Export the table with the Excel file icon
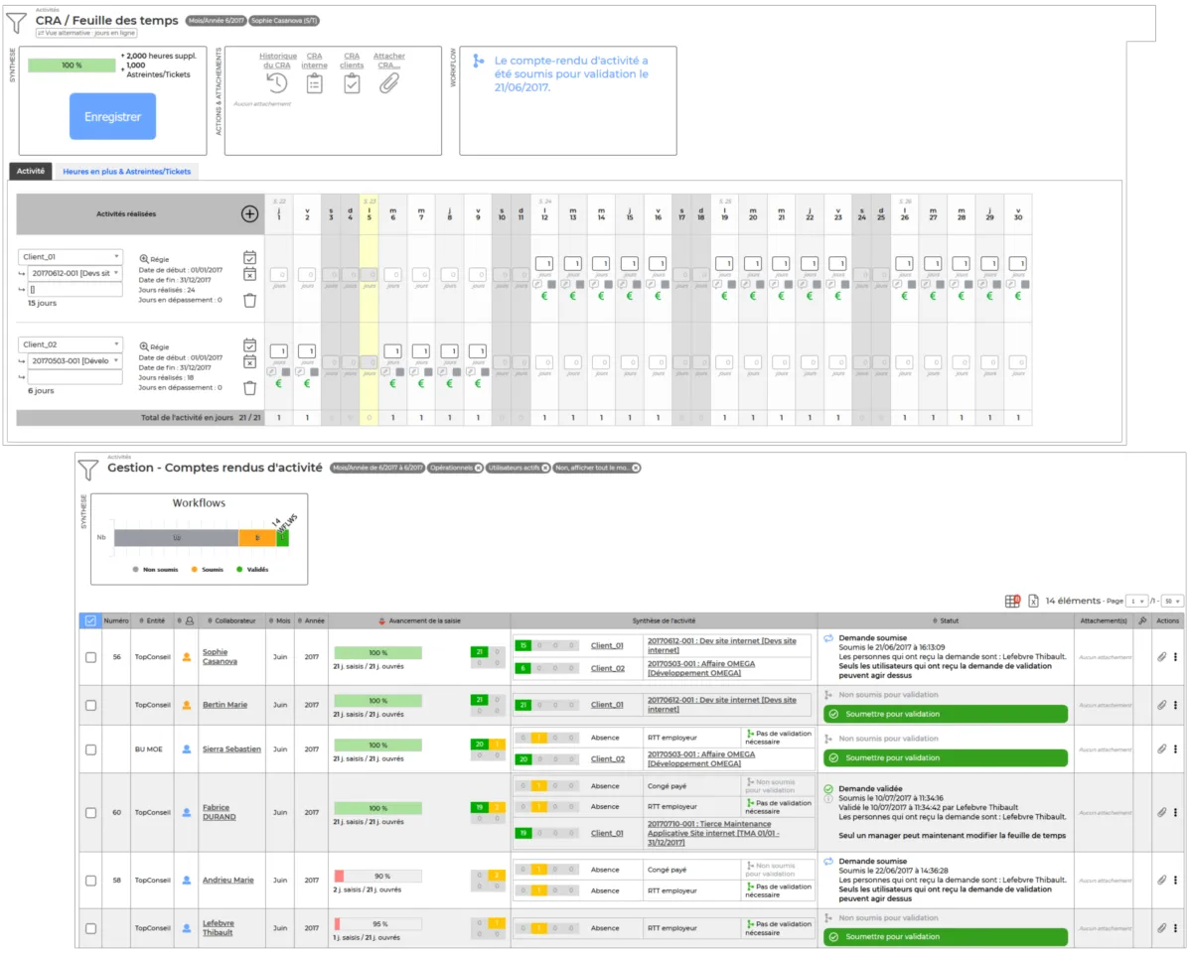The width and height of the screenshot is (1192, 955). 1033,601
